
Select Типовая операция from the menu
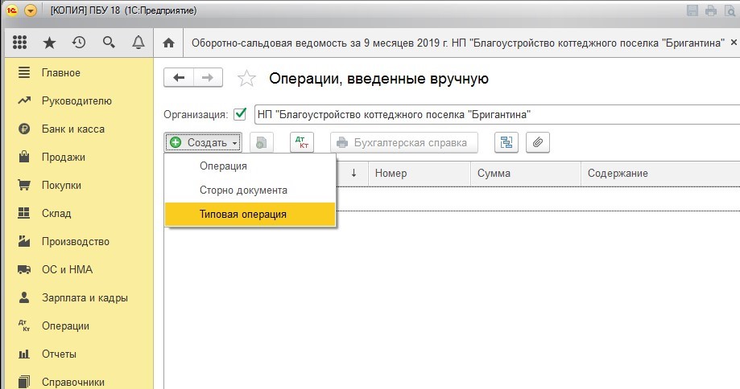point(242,215)
